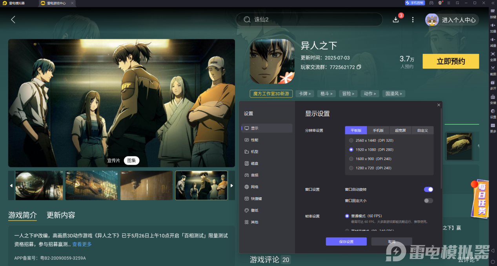Click 取消 cancel button in settings
The height and width of the screenshot is (266, 497).
391,242
